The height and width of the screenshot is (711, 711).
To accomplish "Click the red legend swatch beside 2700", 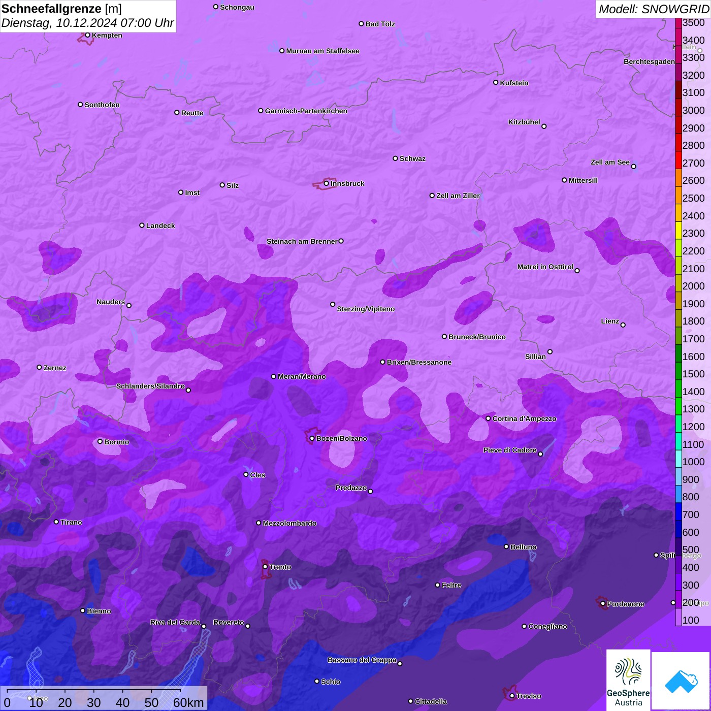I will [678, 160].
